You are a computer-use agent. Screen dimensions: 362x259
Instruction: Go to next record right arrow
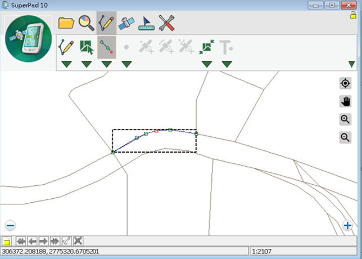pyautogui.click(x=43, y=241)
